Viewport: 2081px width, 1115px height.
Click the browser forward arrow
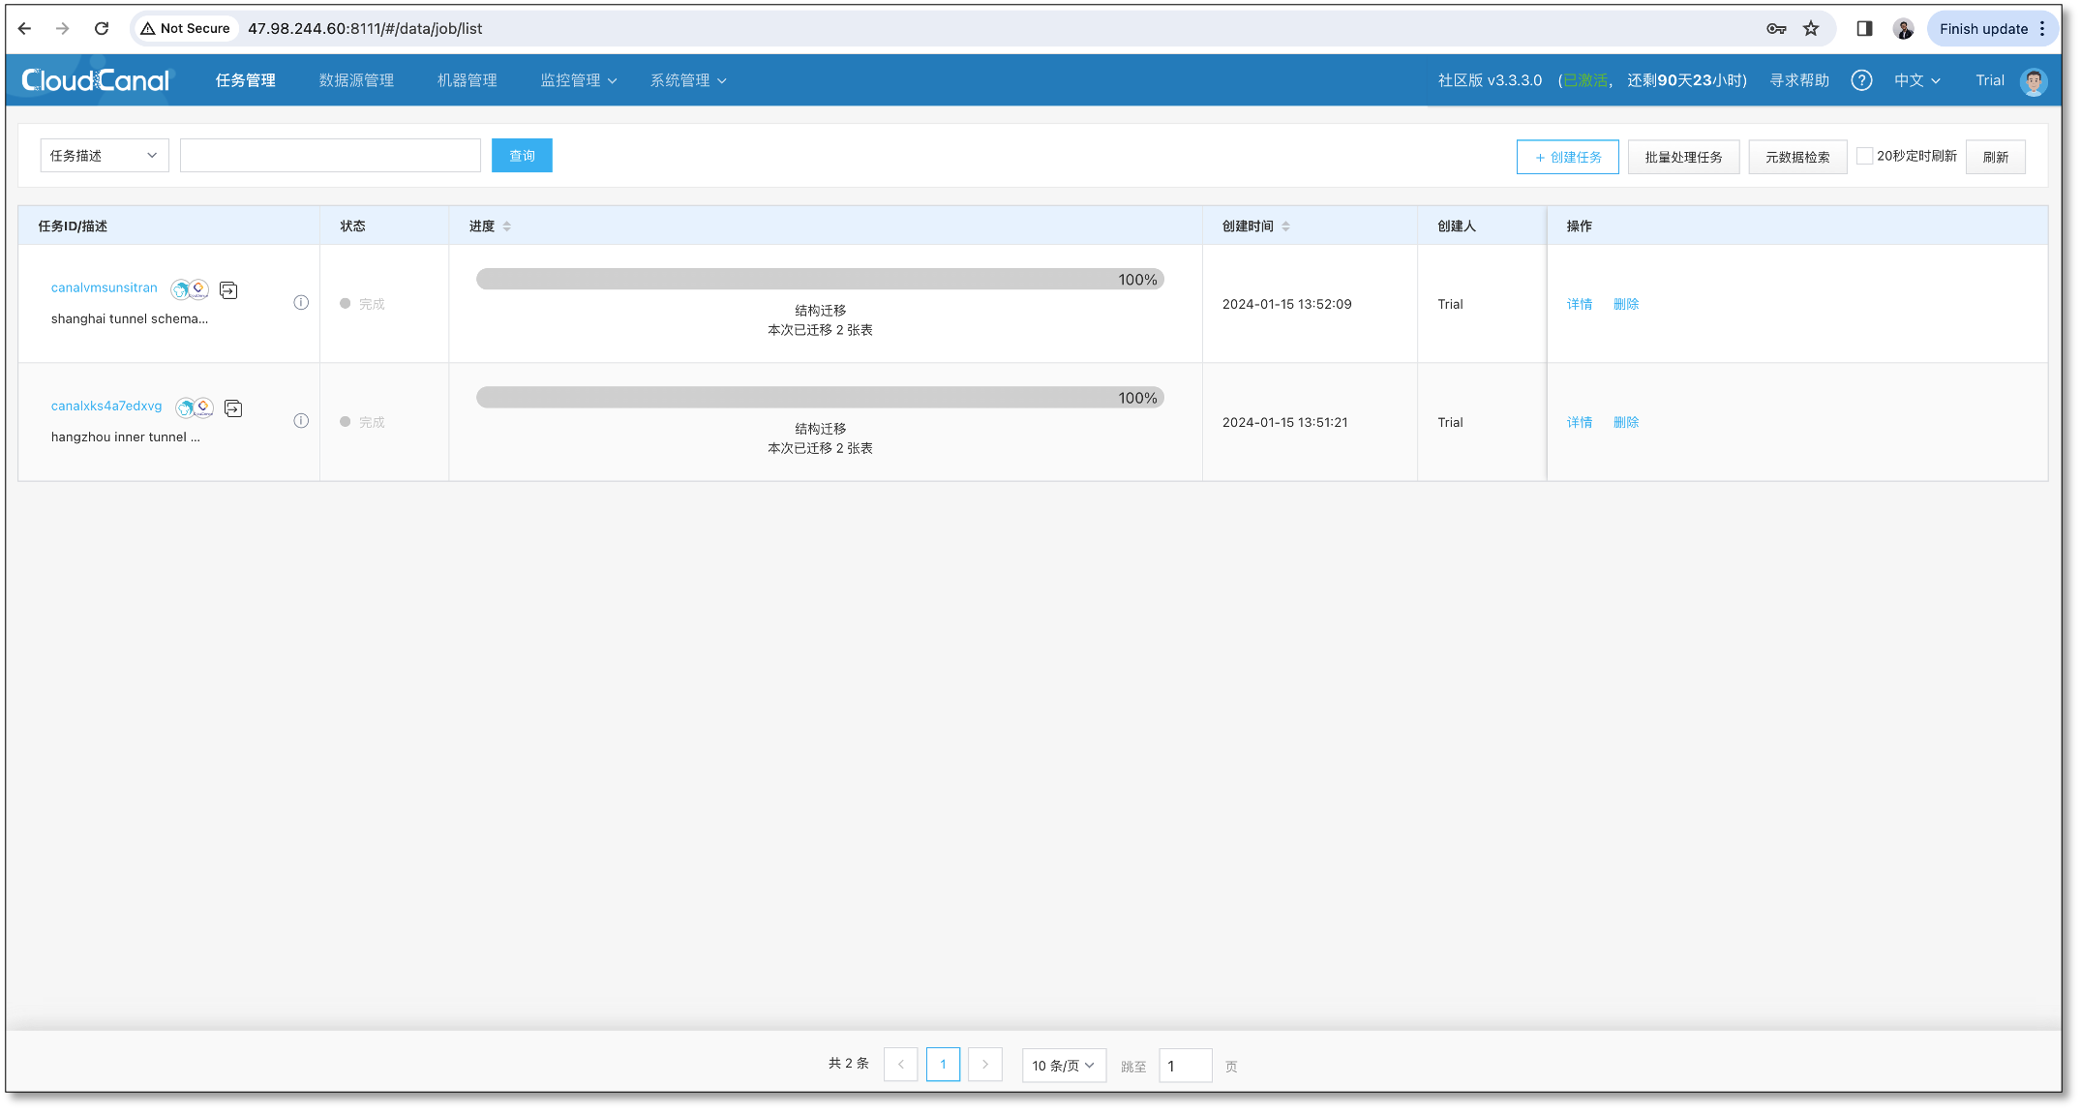click(x=63, y=29)
